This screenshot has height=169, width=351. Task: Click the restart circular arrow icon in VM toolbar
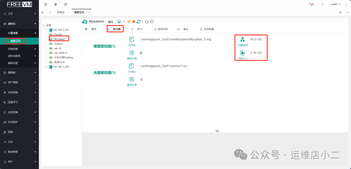click(x=152, y=22)
